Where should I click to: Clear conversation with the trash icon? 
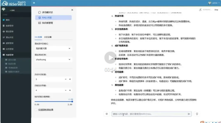(197, 114)
